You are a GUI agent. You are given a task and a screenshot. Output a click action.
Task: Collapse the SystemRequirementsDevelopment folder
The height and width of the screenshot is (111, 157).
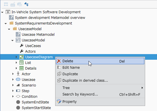click(6, 24)
